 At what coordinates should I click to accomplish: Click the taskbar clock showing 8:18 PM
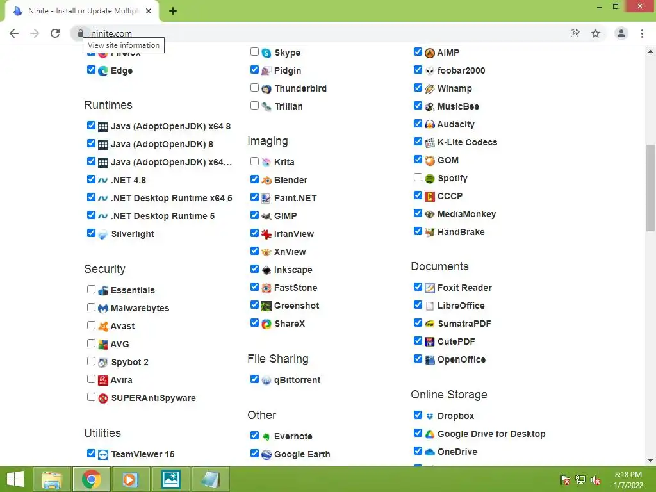628,480
